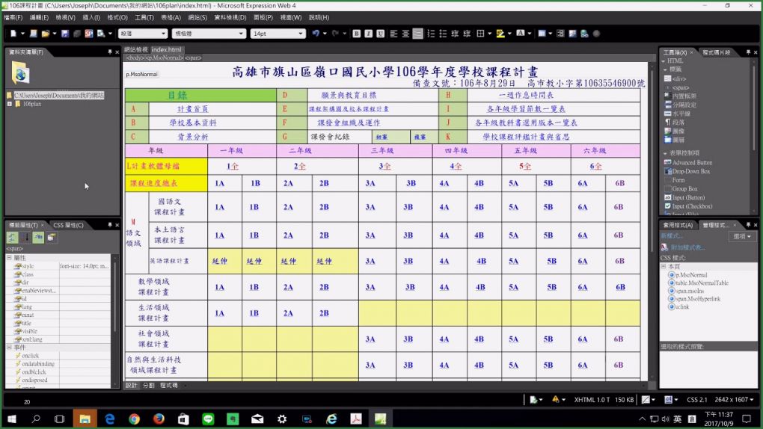This screenshot has width=763, height=429.
Task: Click the 計畫首頁 hyperlink in page
Action: click(193, 109)
